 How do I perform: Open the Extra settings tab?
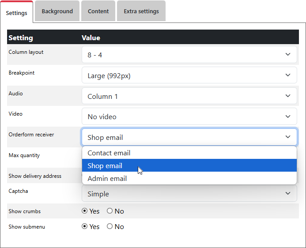[x=141, y=11]
